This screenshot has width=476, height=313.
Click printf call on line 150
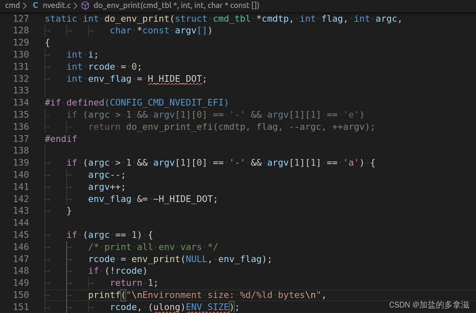tap(104, 295)
